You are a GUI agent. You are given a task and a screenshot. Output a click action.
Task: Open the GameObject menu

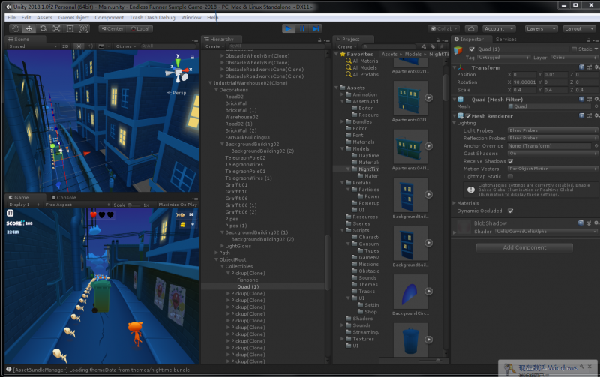tap(73, 17)
